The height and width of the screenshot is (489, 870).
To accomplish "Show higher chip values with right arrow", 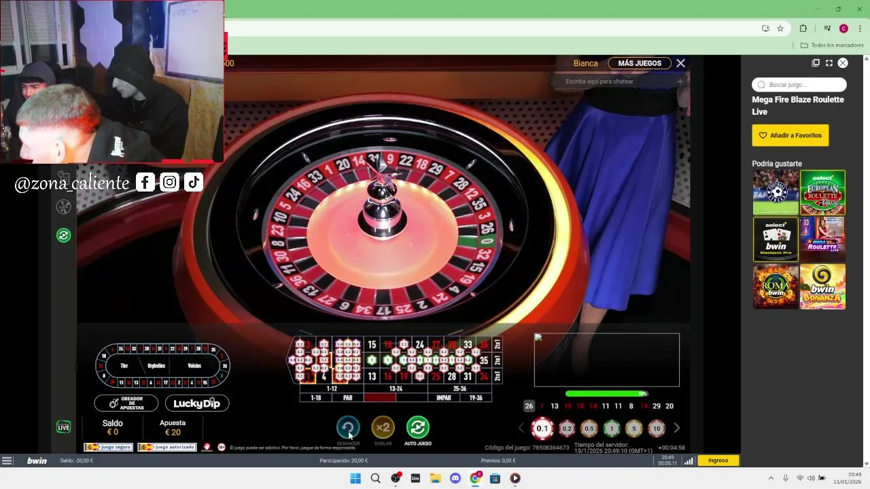I will point(676,428).
